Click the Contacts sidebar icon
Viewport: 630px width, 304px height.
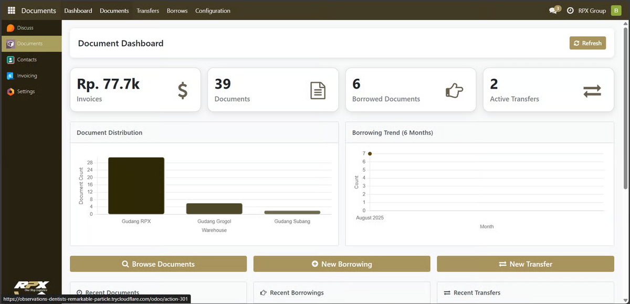[10, 60]
